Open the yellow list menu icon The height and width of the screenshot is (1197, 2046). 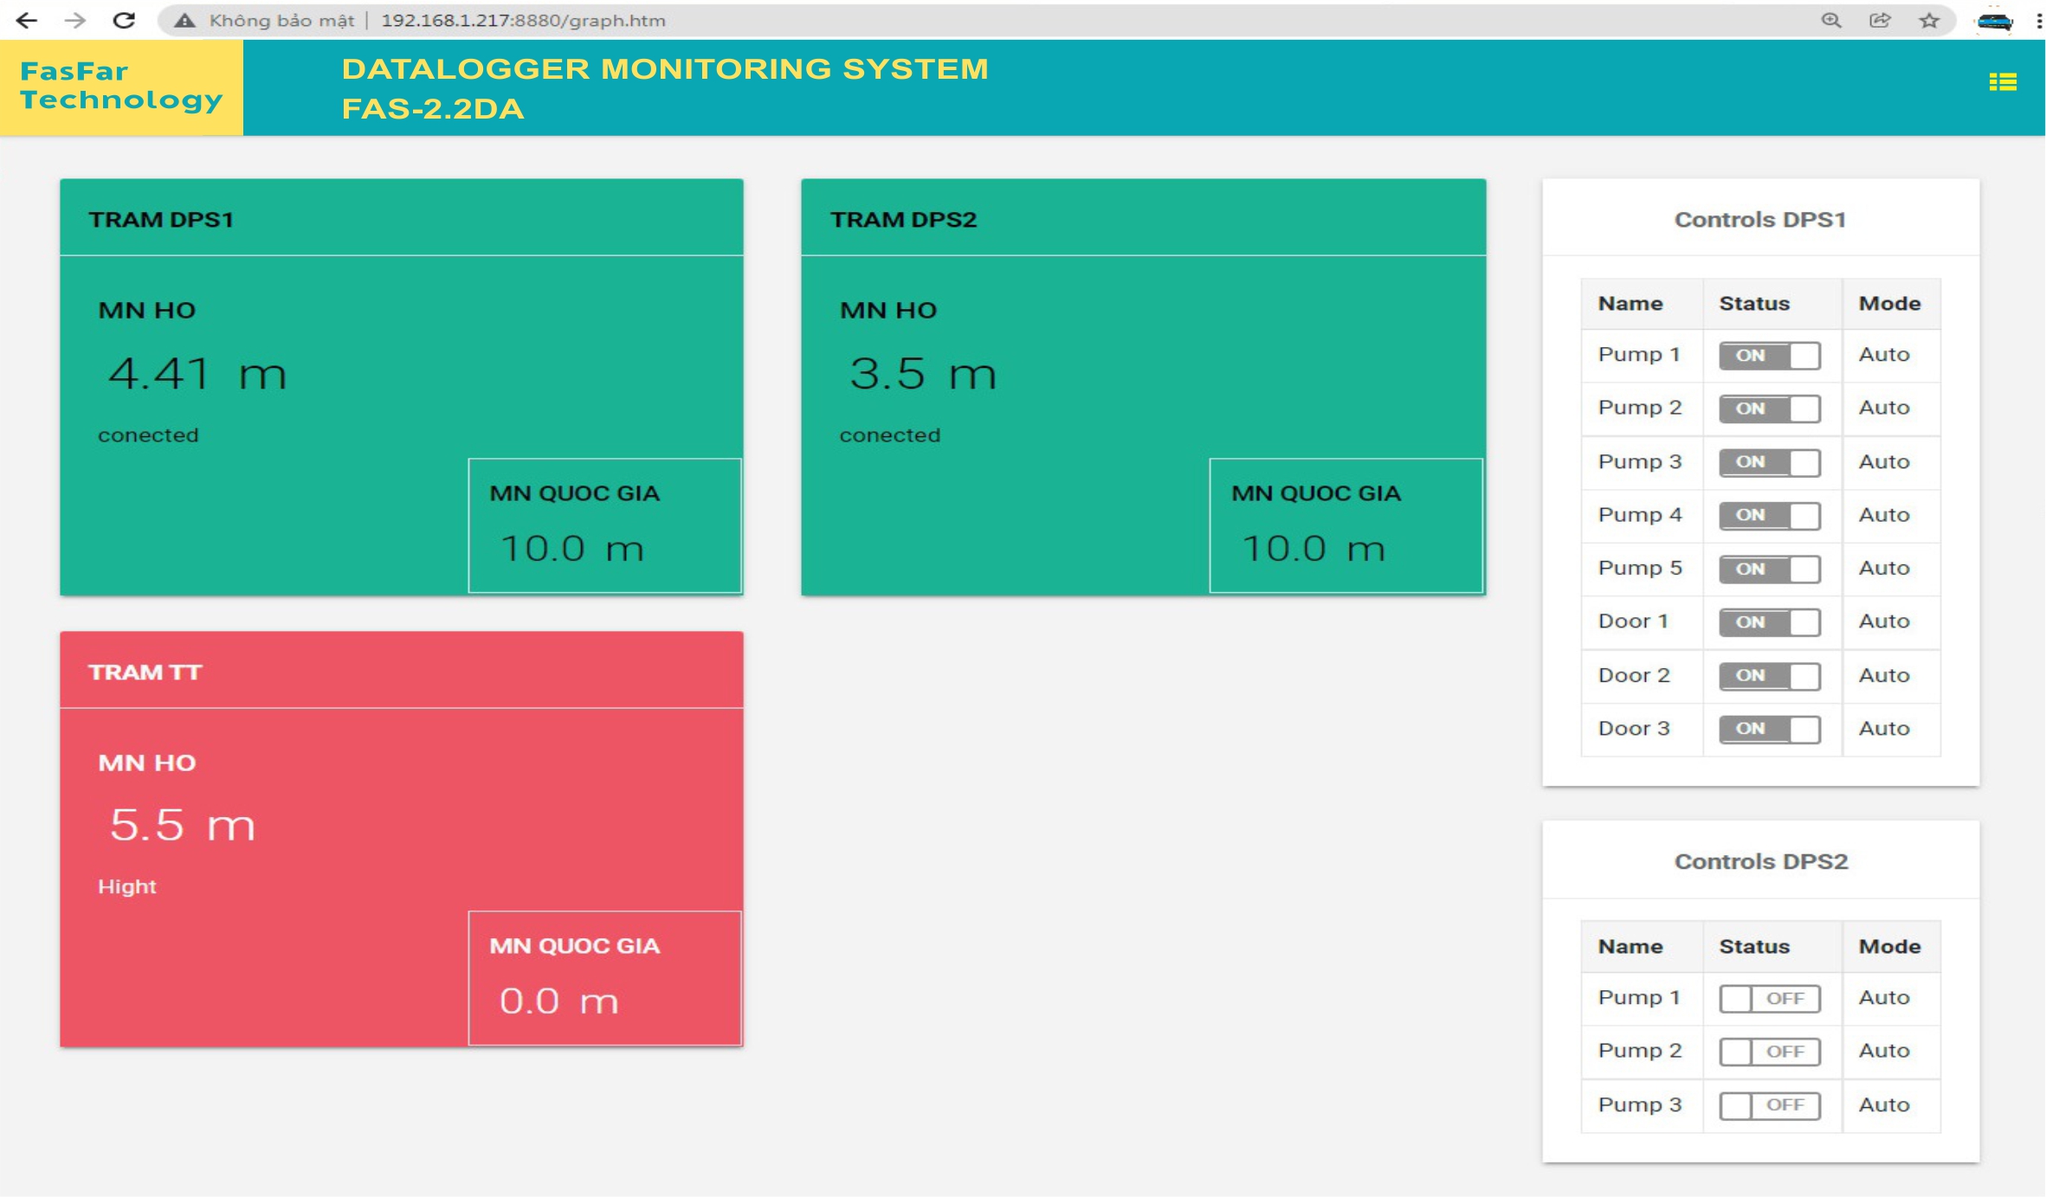pyautogui.click(x=2003, y=82)
